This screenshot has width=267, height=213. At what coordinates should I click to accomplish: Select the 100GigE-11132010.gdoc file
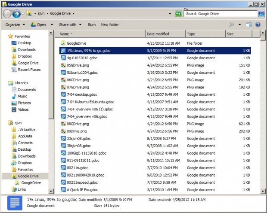(x=87, y=153)
